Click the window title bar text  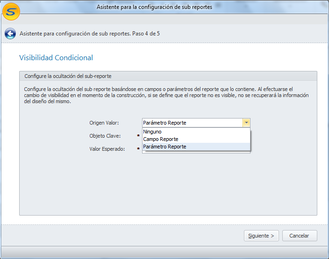click(154, 7)
